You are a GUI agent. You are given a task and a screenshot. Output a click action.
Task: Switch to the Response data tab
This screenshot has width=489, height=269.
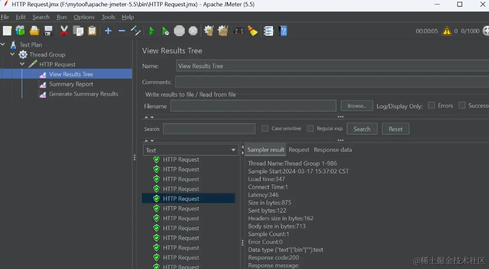click(x=333, y=150)
